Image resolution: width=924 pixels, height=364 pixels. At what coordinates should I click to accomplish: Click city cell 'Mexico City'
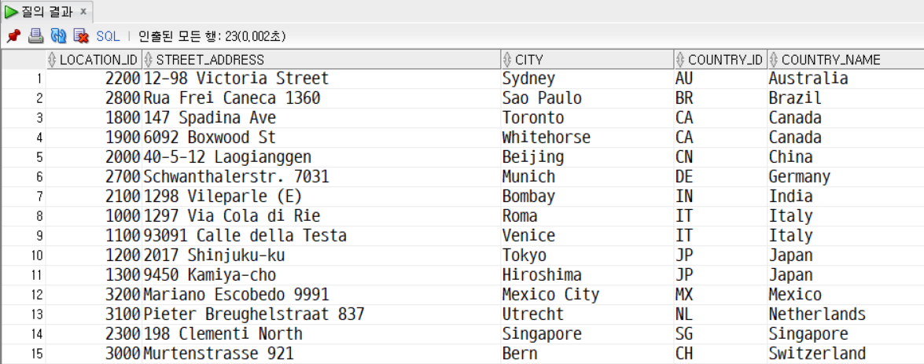click(587, 295)
